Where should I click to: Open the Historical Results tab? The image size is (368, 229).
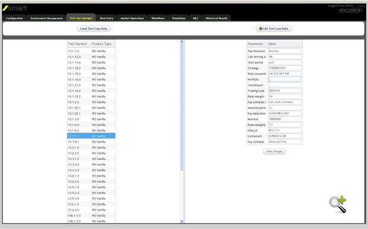click(x=217, y=18)
